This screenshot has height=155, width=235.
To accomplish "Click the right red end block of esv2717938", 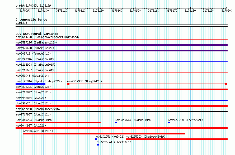I will [226, 84].
